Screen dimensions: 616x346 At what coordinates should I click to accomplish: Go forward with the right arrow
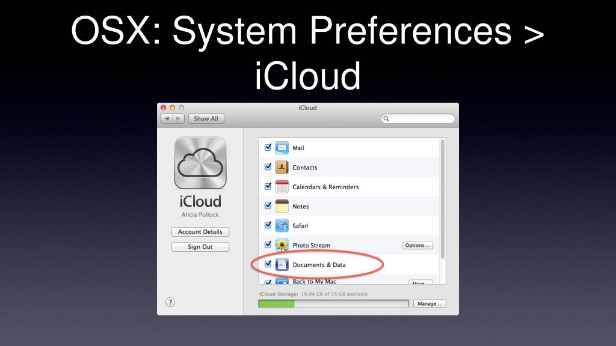click(x=178, y=118)
